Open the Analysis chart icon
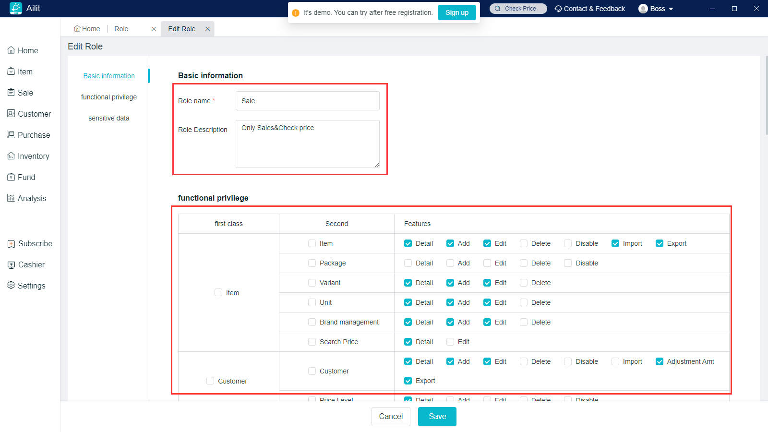This screenshot has width=768, height=432. coord(11,198)
